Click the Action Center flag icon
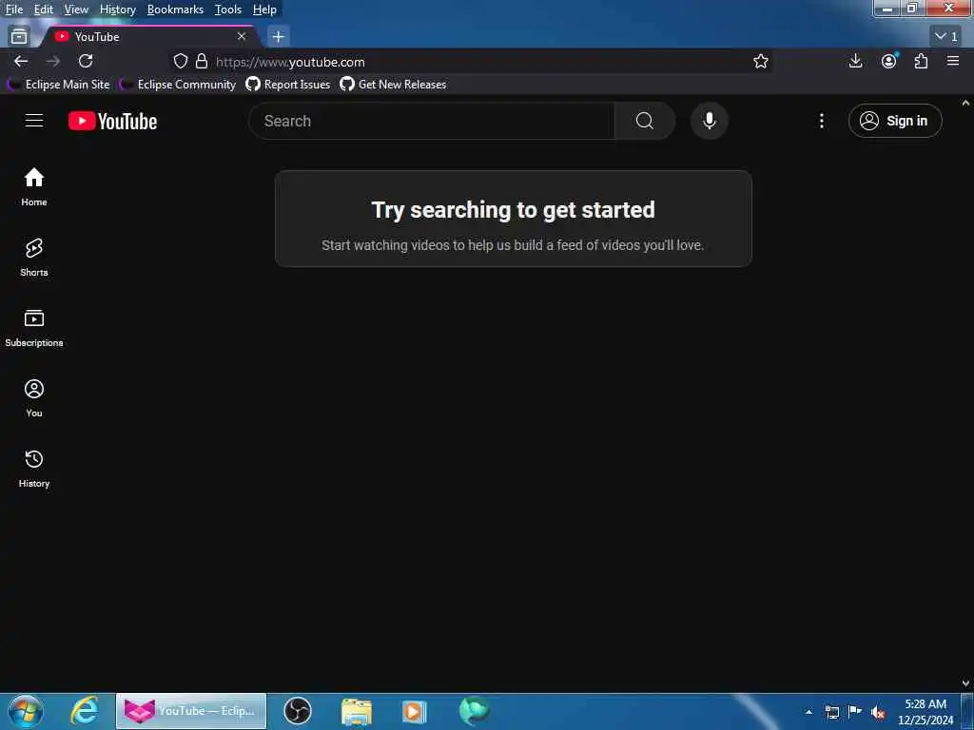Image resolution: width=974 pixels, height=730 pixels. pos(855,712)
